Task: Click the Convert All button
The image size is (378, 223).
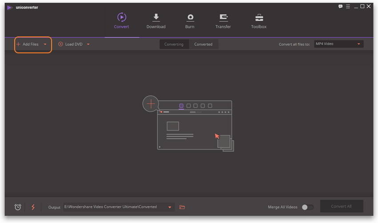Action: tap(342, 207)
